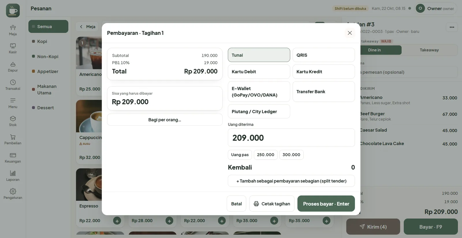Select E-Wallet (GoPay/OVO/DANA) payment
This screenshot has height=238, width=462.
coord(259,92)
